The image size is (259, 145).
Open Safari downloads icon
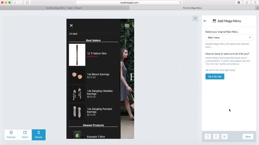239,2
